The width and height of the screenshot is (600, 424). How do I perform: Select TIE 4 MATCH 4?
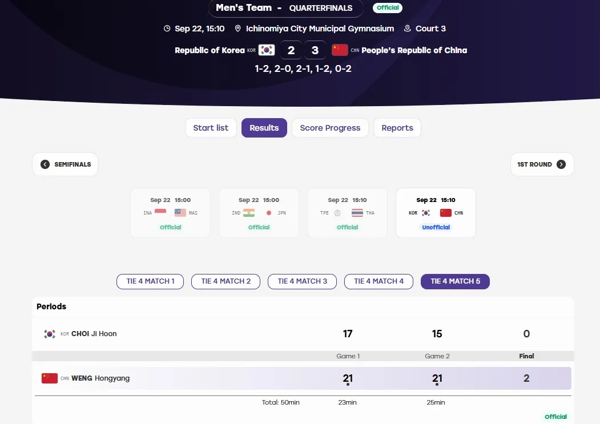[x=379, y=281]
